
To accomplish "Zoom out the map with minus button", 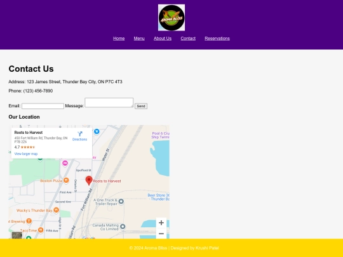I will coord(161,234).
